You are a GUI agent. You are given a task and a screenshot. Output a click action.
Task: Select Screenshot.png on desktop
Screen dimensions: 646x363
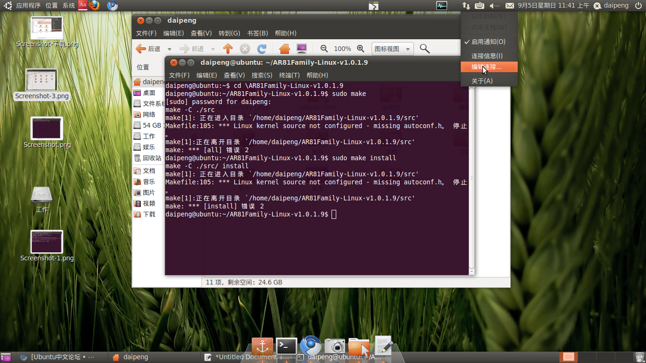47,132
